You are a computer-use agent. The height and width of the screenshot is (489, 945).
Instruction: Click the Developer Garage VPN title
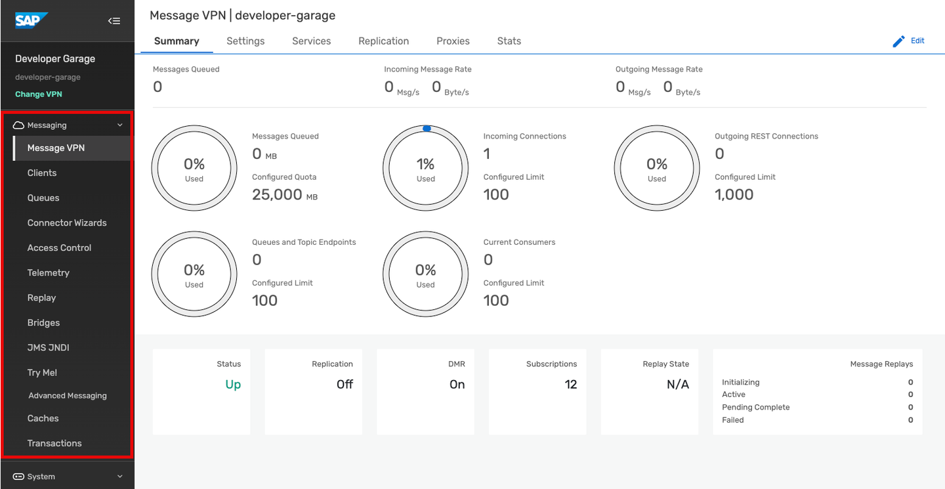[55, 58]
